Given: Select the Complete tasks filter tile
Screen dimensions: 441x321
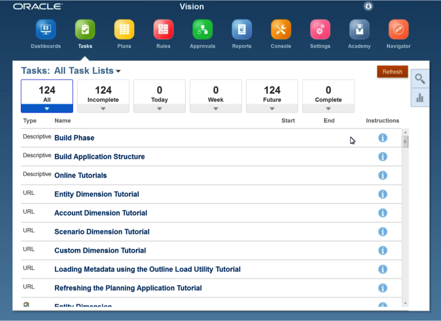Looking at the screenshot, I should point(328,94).
